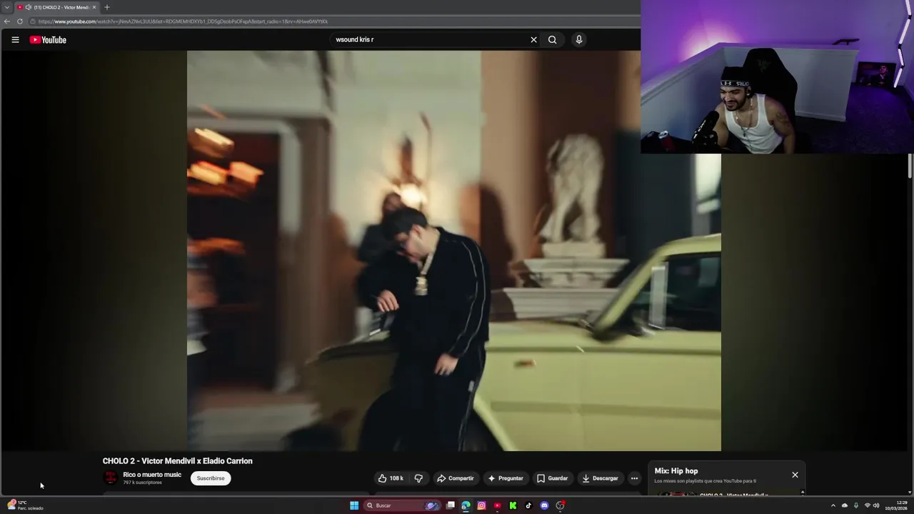
Task: Open Wi-Fi network settings tray icon
Action: pos(867,505)
